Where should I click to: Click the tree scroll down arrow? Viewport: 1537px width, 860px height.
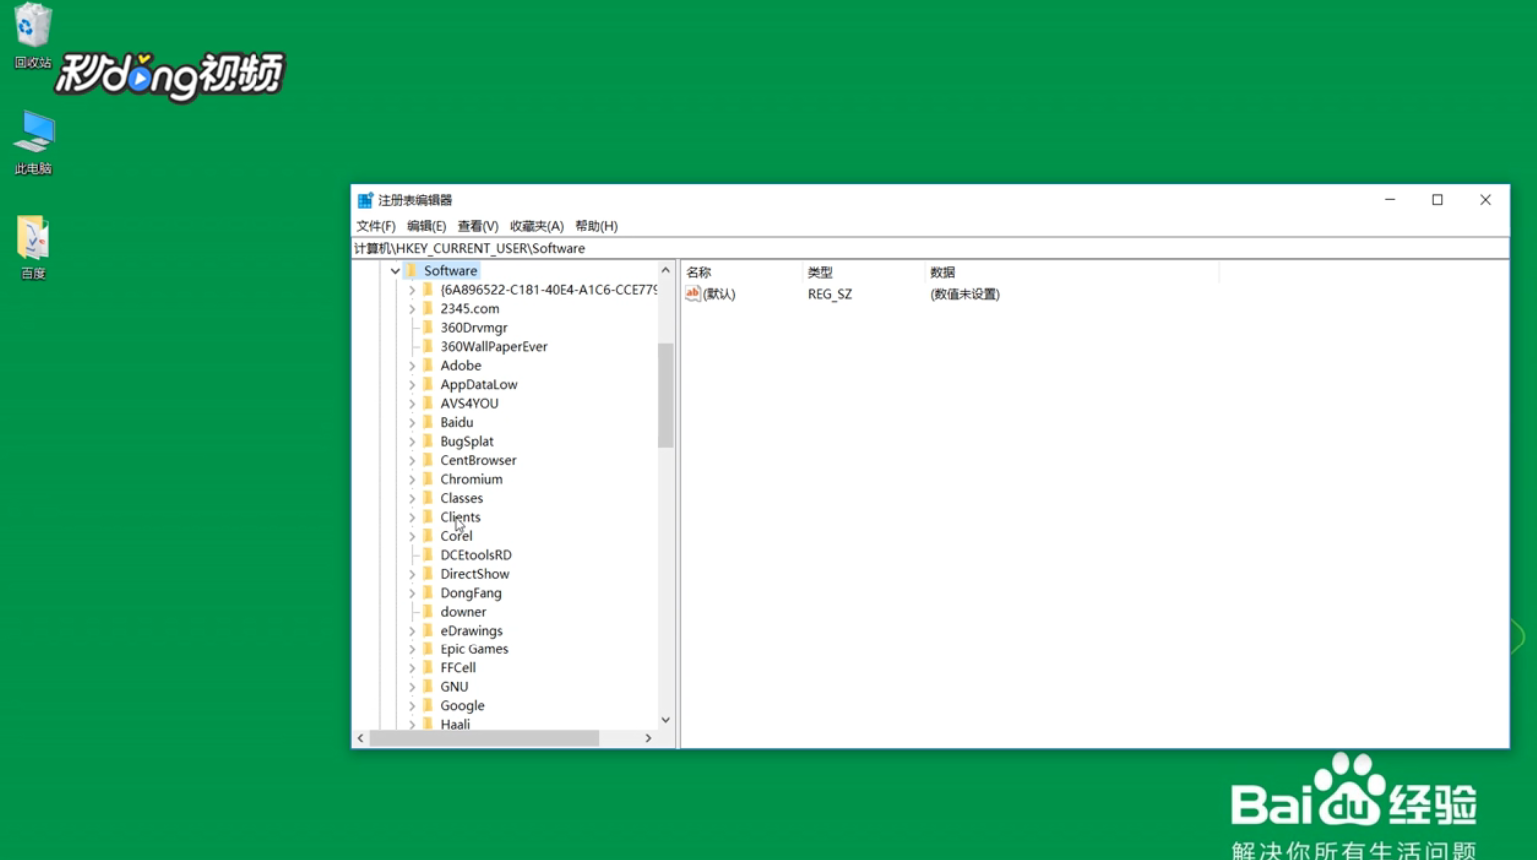coord(666,720)
